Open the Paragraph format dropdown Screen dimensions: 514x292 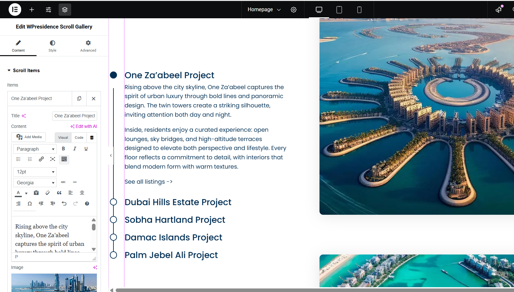[35, 149]
